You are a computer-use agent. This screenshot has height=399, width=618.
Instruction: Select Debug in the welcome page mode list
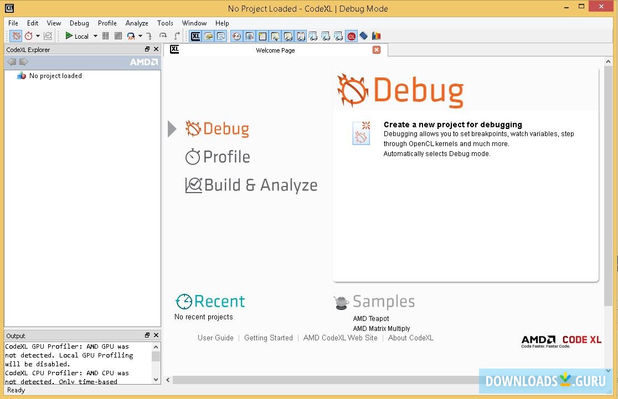(x=218, y=129)
